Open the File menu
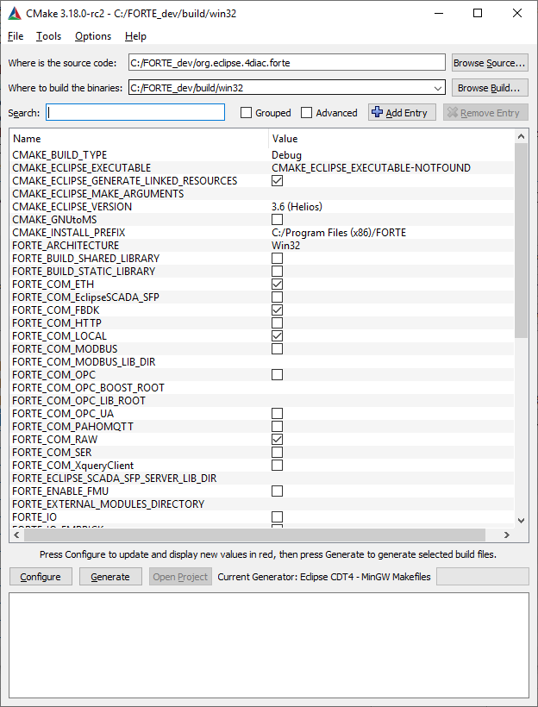The image size is (538, 707). (16, 36)
